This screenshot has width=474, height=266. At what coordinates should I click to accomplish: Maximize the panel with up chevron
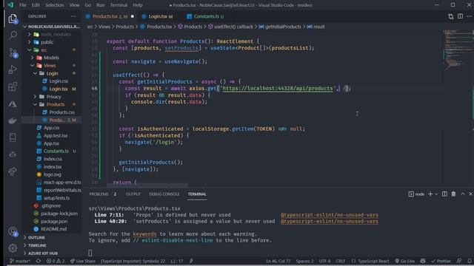pyautogui.click(x=463, y=194)
